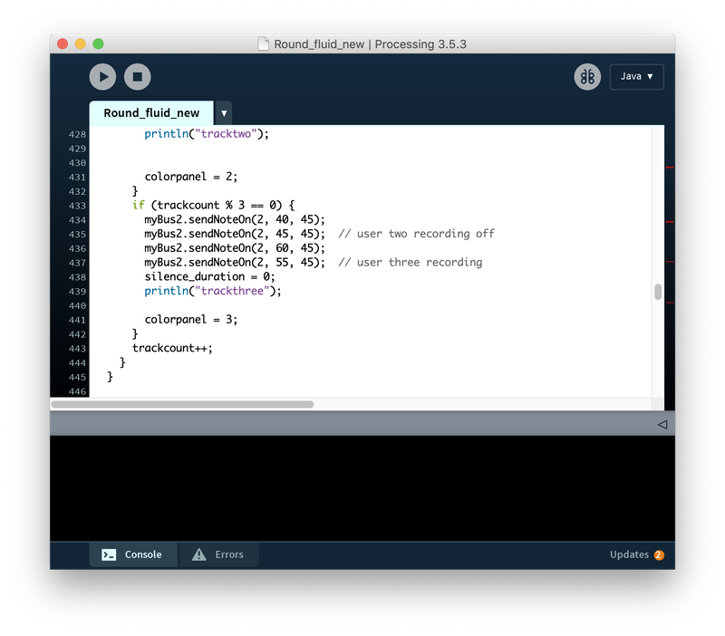725x636 pixels.
Task: Click line number 446
Action: [x=77, y=391]
